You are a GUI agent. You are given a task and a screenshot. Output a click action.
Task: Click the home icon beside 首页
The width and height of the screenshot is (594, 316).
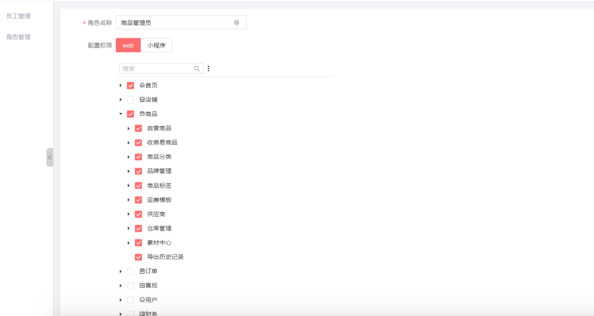click(142, 85)
